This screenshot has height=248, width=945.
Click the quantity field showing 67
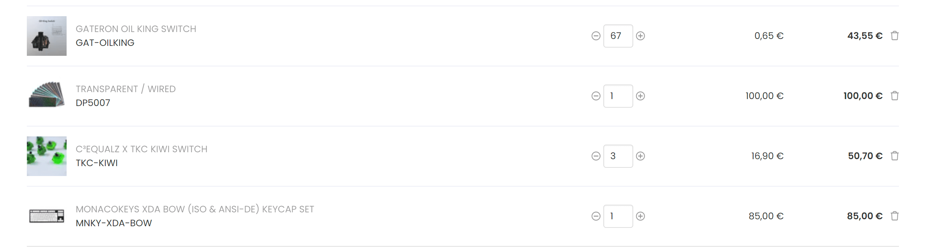point(618,36)
